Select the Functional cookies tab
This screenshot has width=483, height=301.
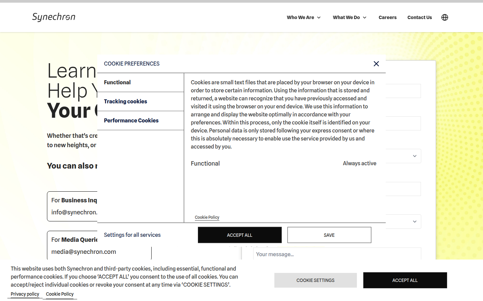117,82
